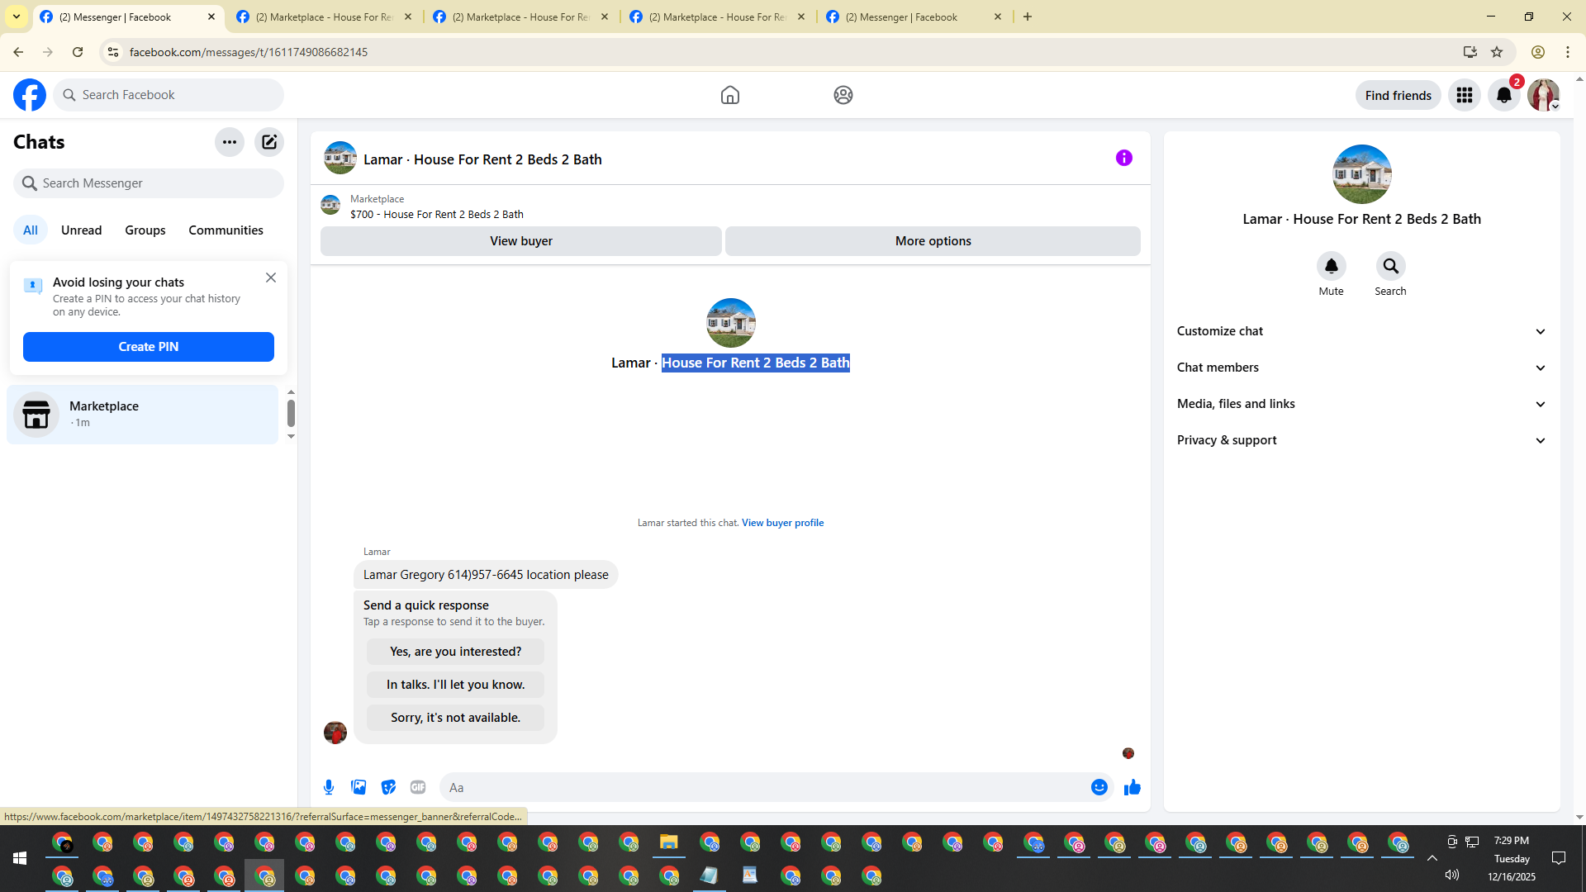The width and height of the screenshot is (1586, 892).
Task: Mute the conversation with bell icon
Action: click(x=1332, y=266)
